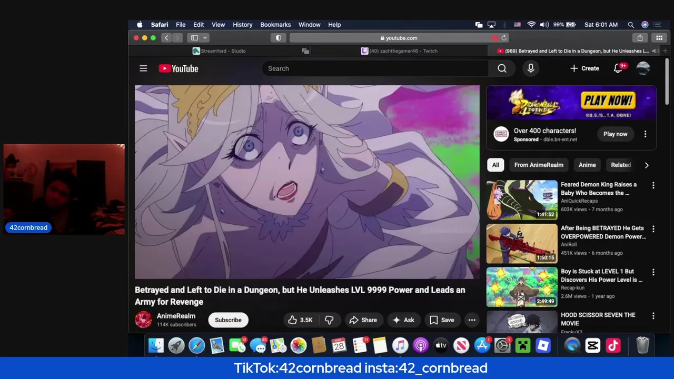Show more filter chips with arrow
Viewport: 674px width, 379px height.
pyautogui.click(x=647, y=165)
